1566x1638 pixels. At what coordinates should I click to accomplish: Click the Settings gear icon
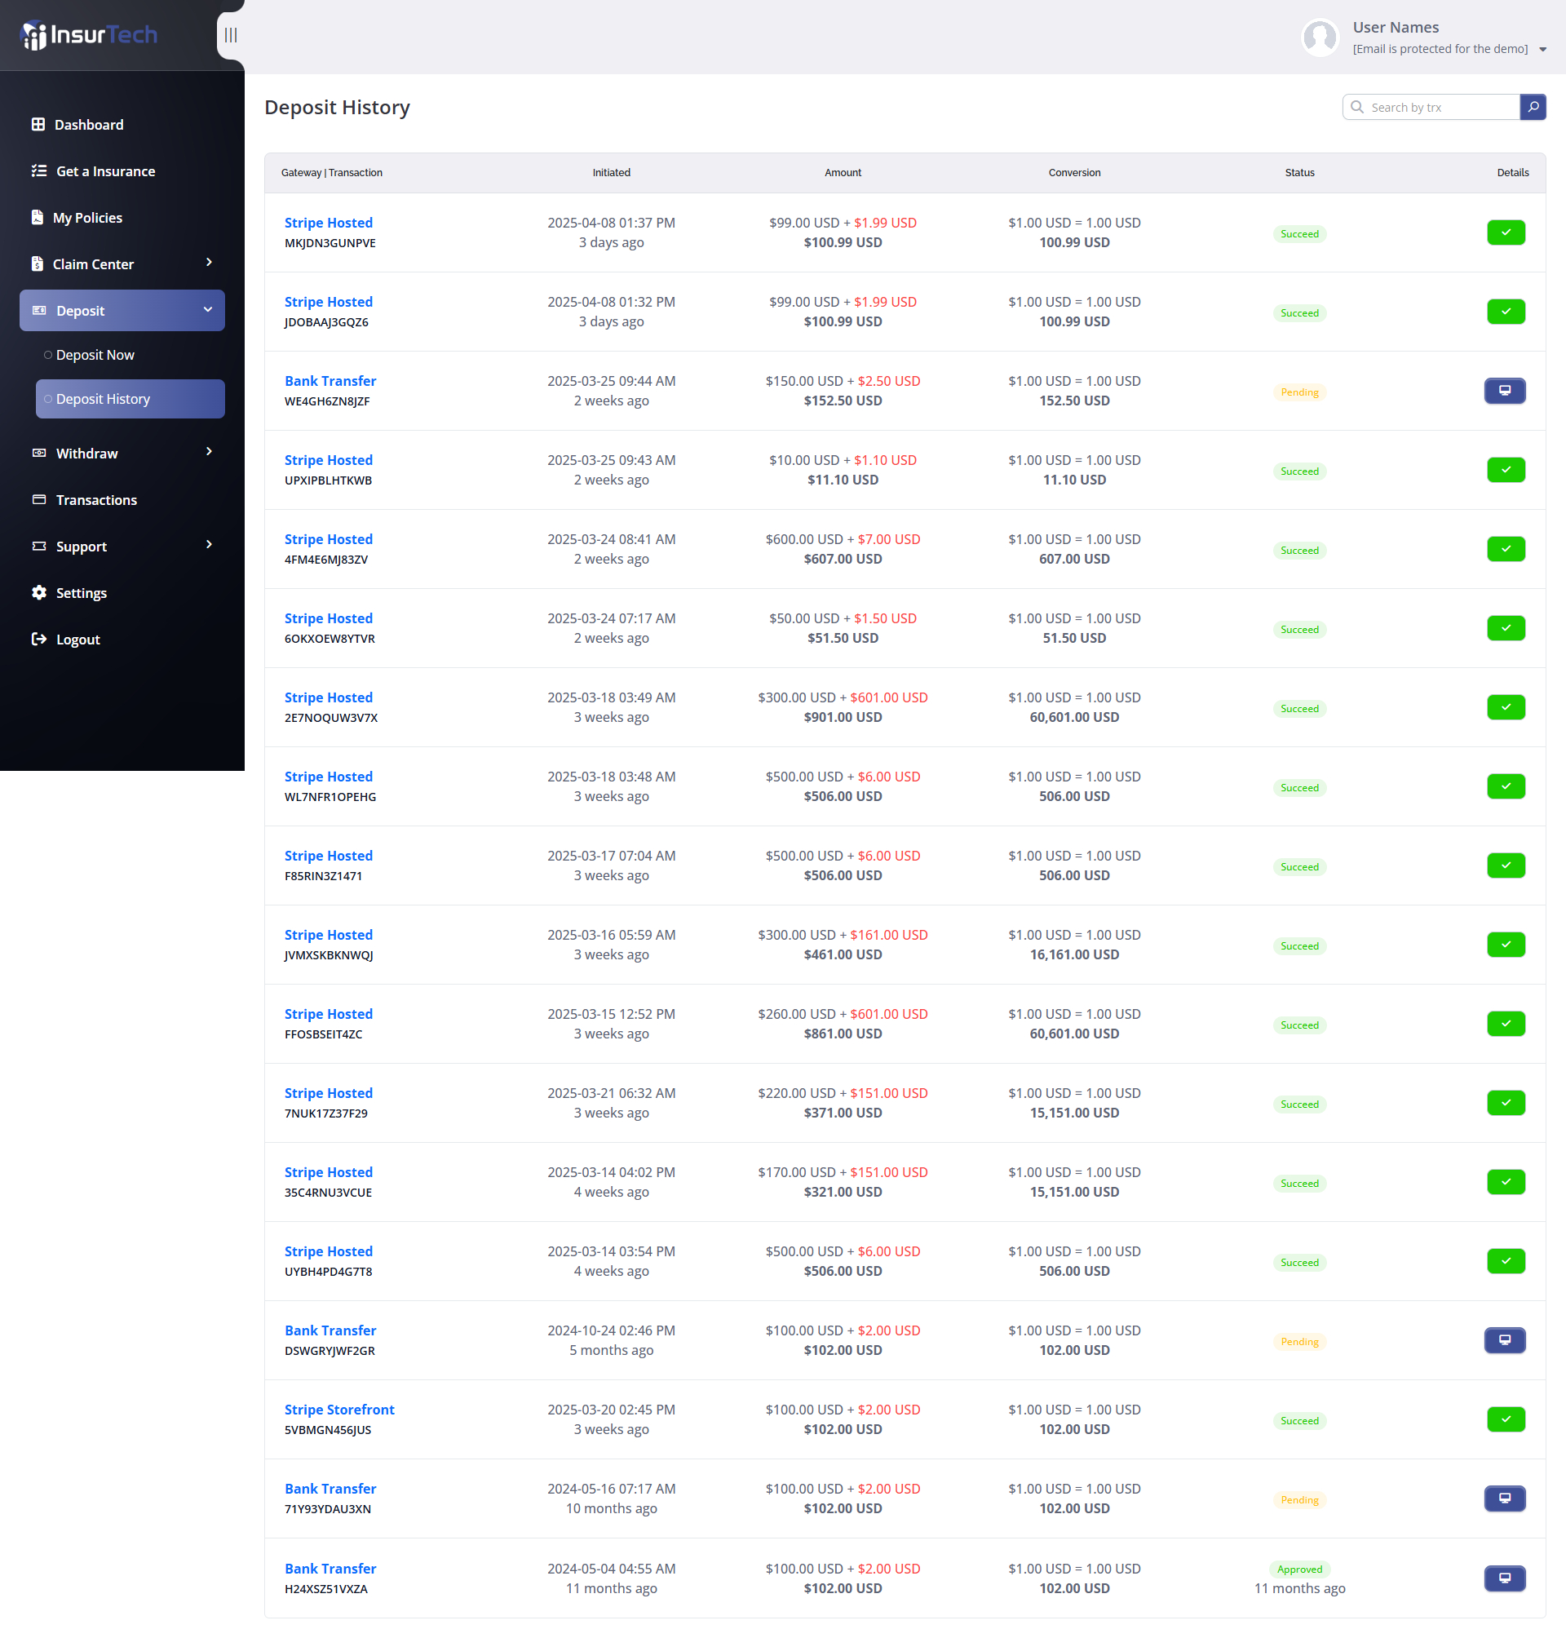[x=38, y=593]
